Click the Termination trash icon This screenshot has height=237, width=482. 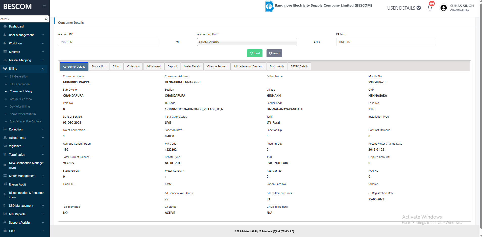[x=5, y=154]
